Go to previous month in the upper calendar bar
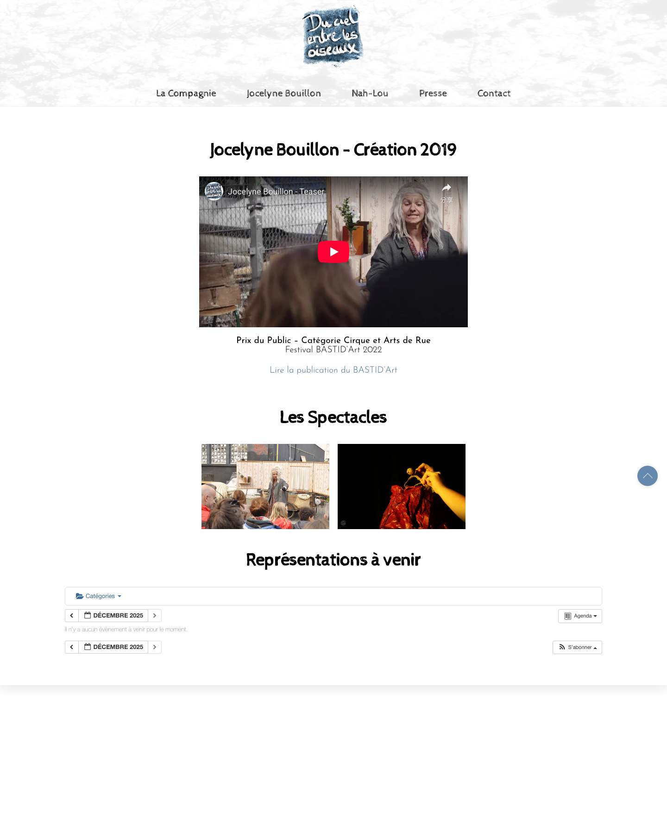 [x=72, y=616]
